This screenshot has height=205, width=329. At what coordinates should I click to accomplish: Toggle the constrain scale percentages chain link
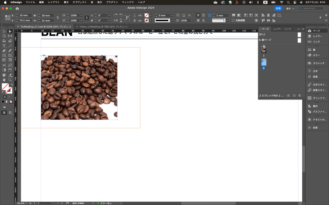pos(87,18)
